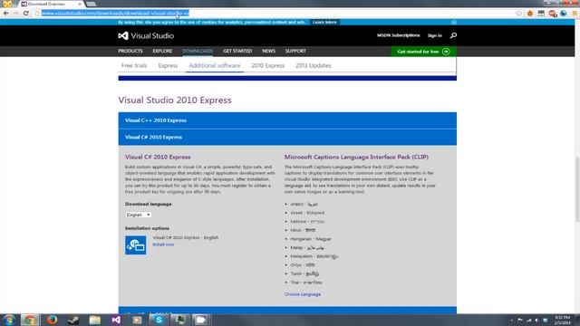Switch to the Express tab
The width and height of the screenshot is (580, 326).
[x=168, y=65]
